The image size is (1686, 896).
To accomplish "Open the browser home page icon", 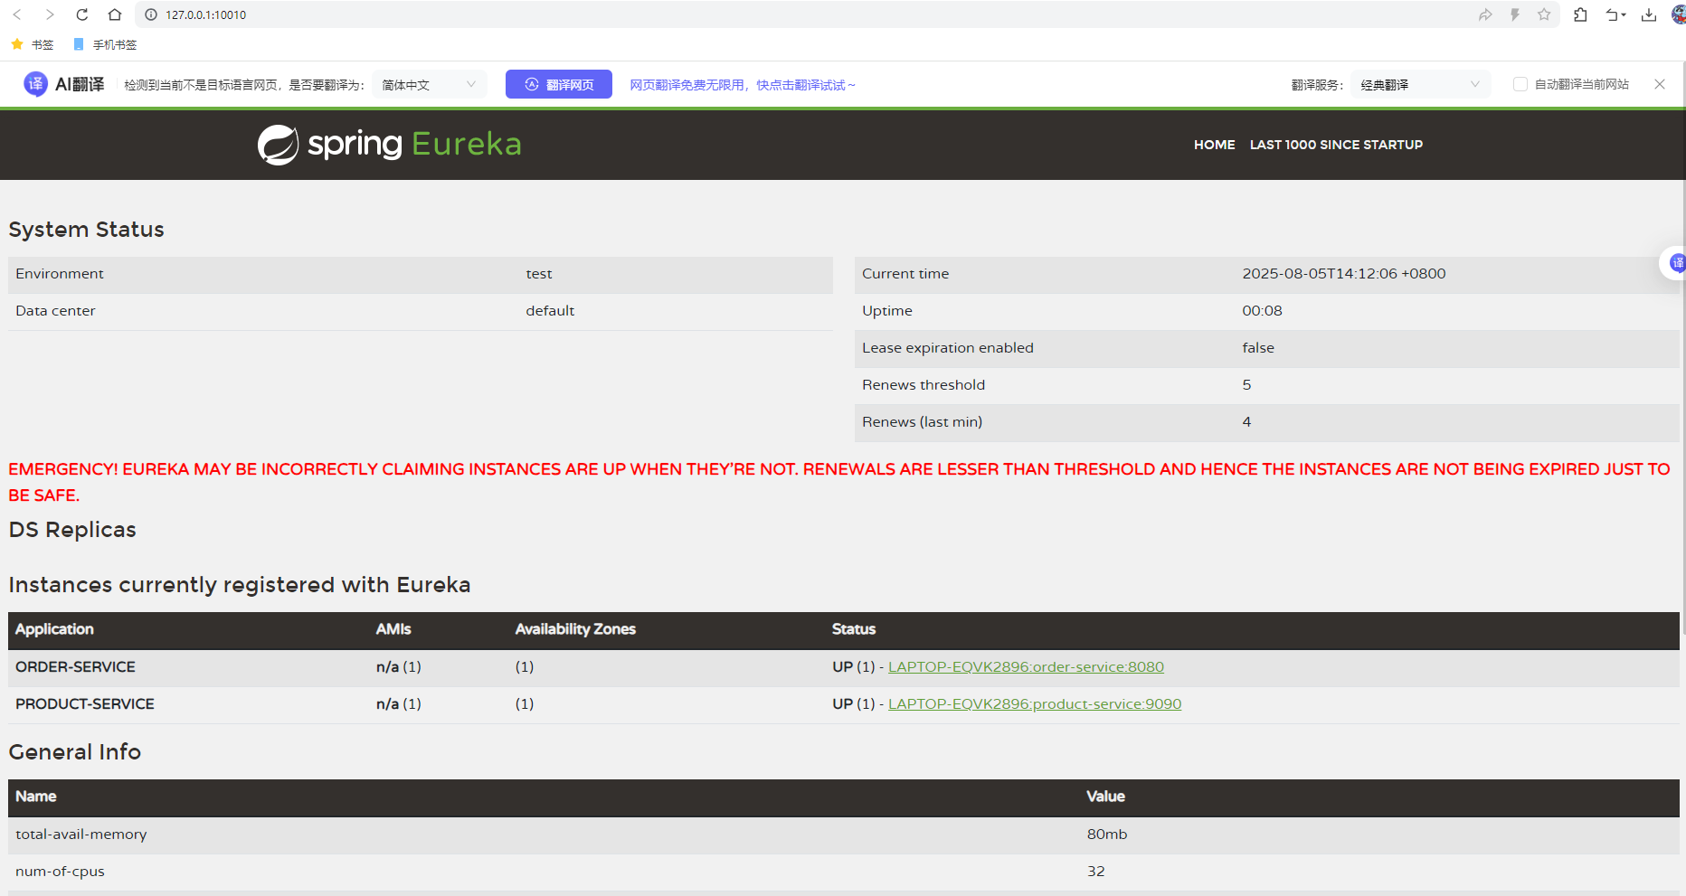I will tap(115, 14).
